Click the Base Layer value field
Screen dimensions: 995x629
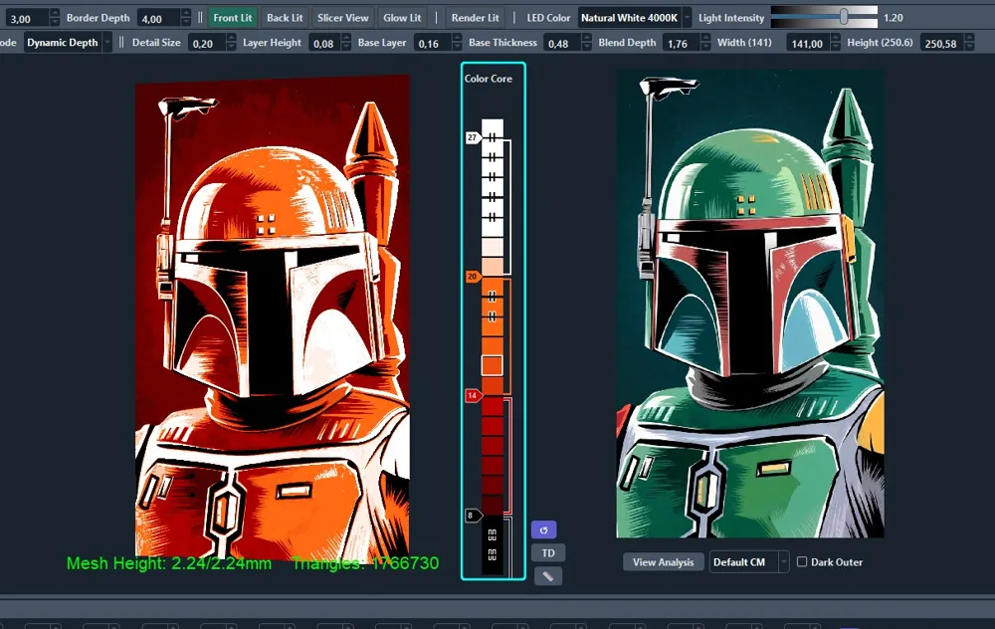click(x=433, y=43)
